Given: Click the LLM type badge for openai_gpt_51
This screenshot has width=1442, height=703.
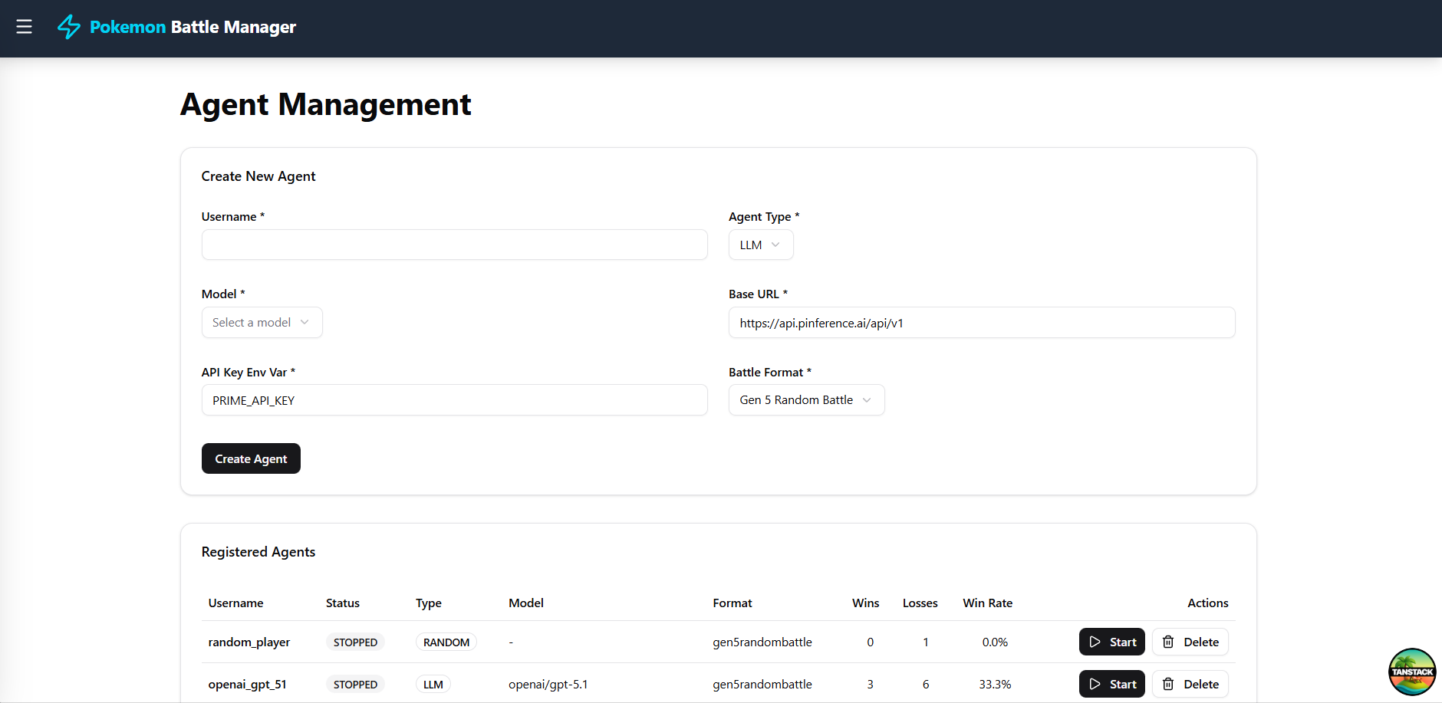Looking at the screenshot, I should [433, 685].
